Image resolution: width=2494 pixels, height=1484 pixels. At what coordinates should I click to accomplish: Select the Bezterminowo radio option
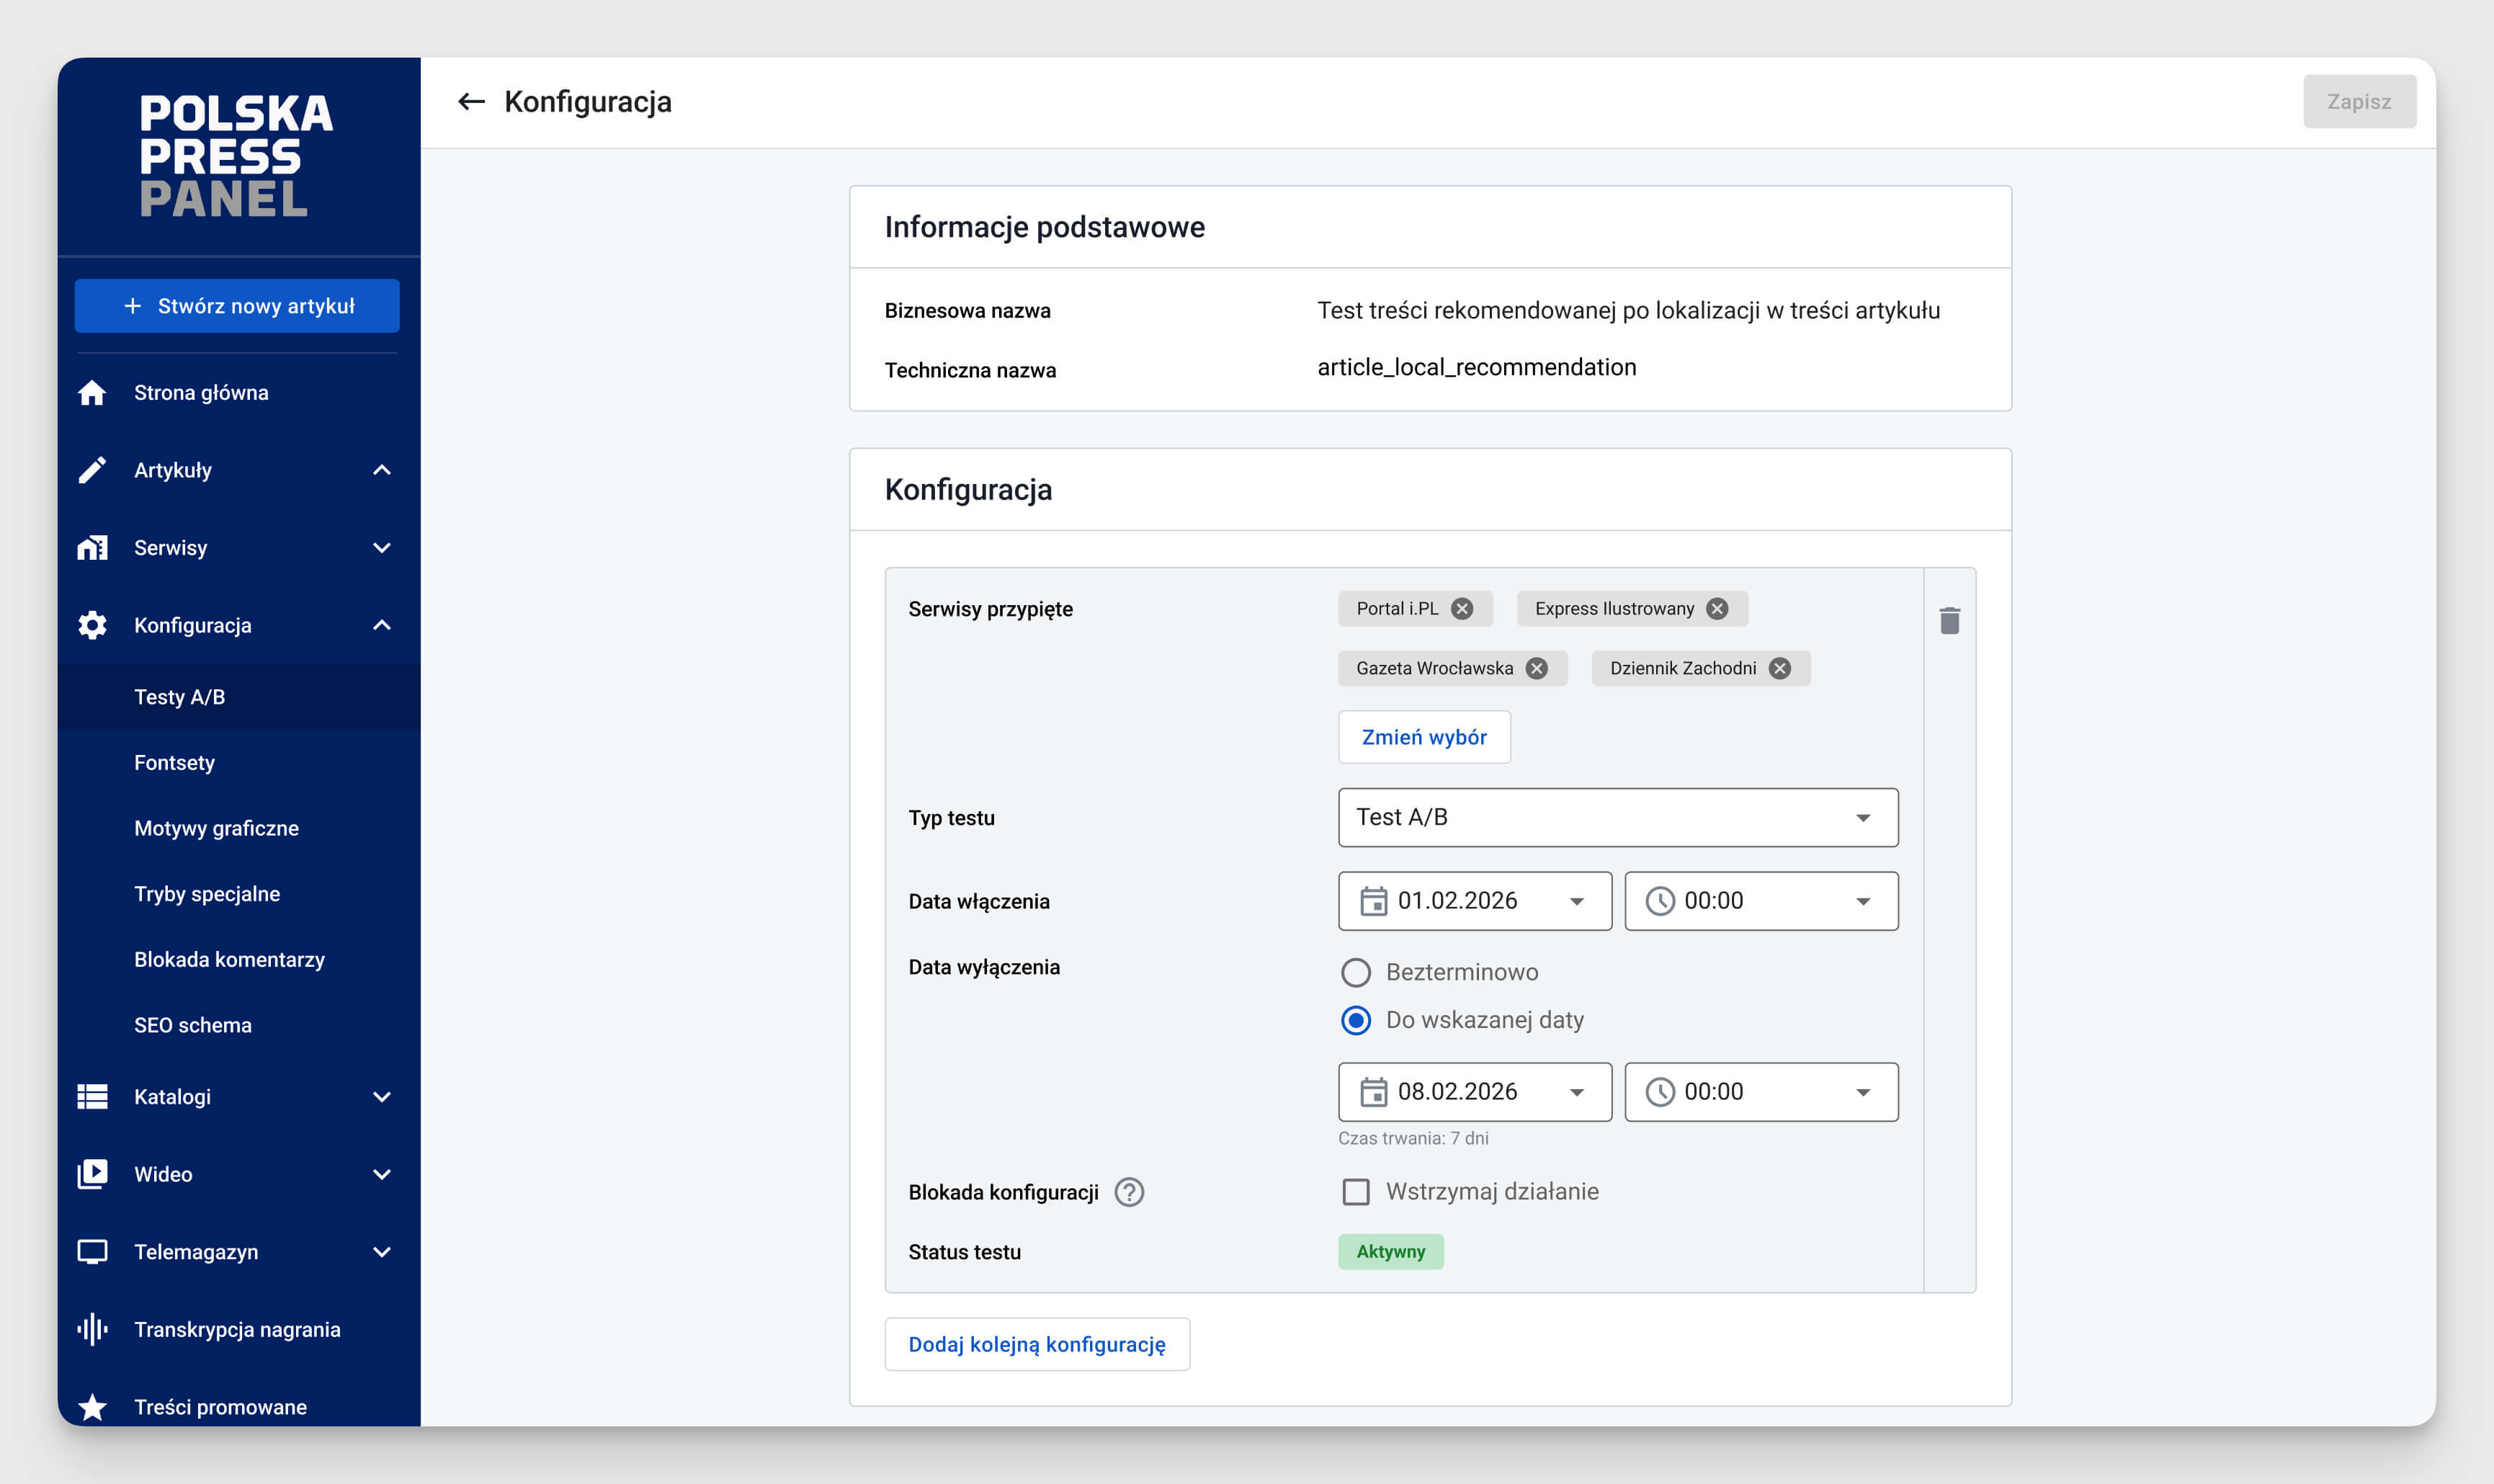[1356, 972]
